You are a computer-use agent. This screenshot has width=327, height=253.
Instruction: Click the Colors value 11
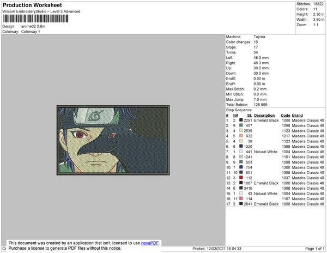[315, 9]
